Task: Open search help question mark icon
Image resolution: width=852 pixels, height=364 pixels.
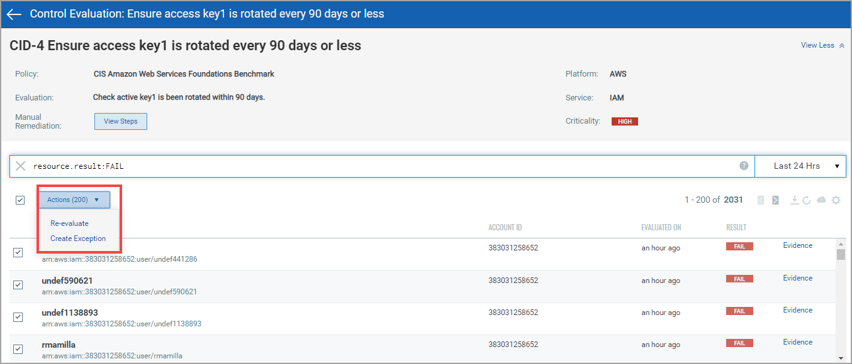Action: (744, 166)
